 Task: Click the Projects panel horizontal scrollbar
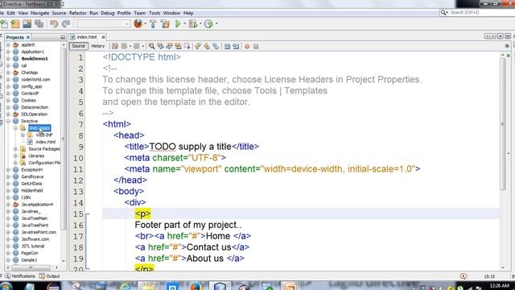click(x=31, y=267)
